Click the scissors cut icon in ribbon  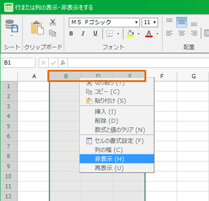pyautogui.click(x=53, y=22)
